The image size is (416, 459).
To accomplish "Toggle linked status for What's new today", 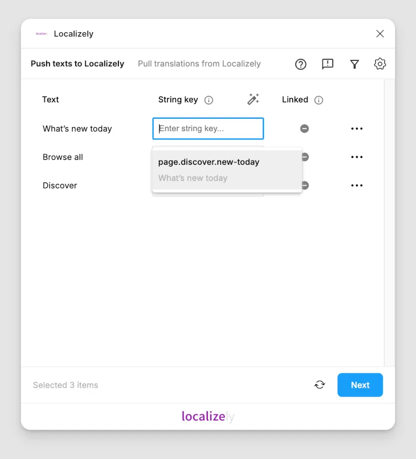I will 304,129.
